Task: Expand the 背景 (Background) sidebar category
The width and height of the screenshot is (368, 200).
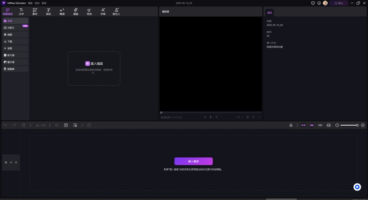Action: 15,48
